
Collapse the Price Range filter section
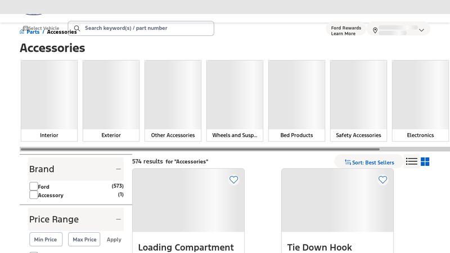118,219
